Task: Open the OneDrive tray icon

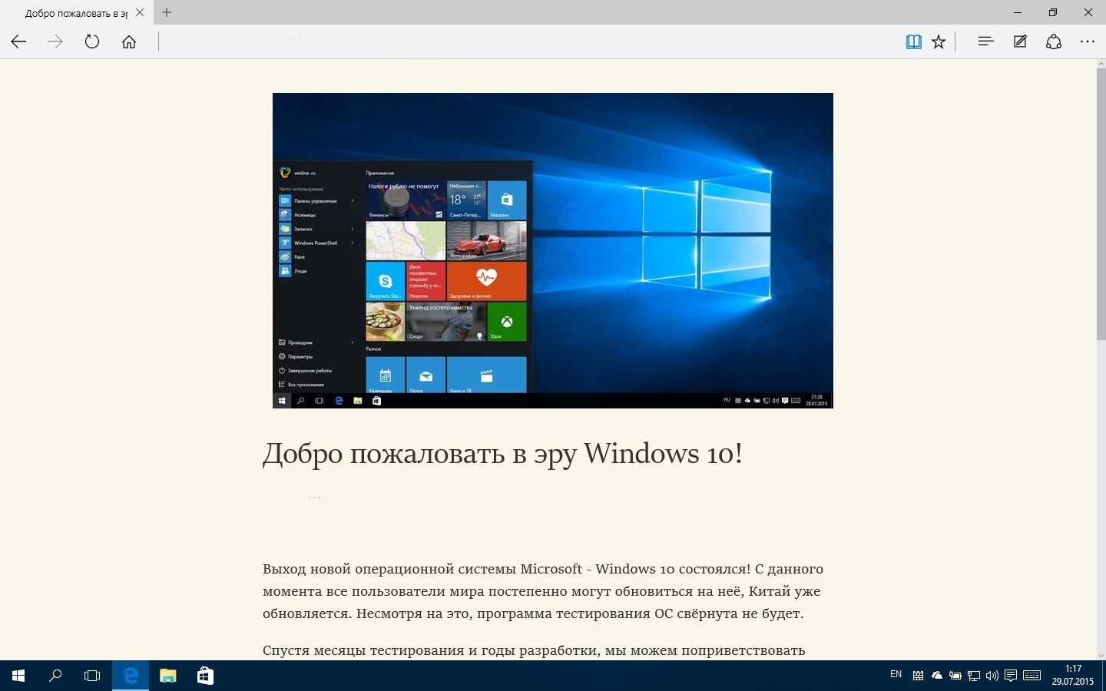Action: (936, 676)
